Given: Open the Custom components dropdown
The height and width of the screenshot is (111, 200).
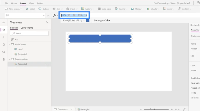Looking at the screenshot, I should pyautogui.click(x=184, y=9).
